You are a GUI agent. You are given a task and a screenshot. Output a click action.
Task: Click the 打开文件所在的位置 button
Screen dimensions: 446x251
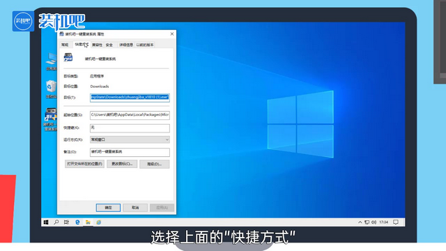(x=84, y=164)
